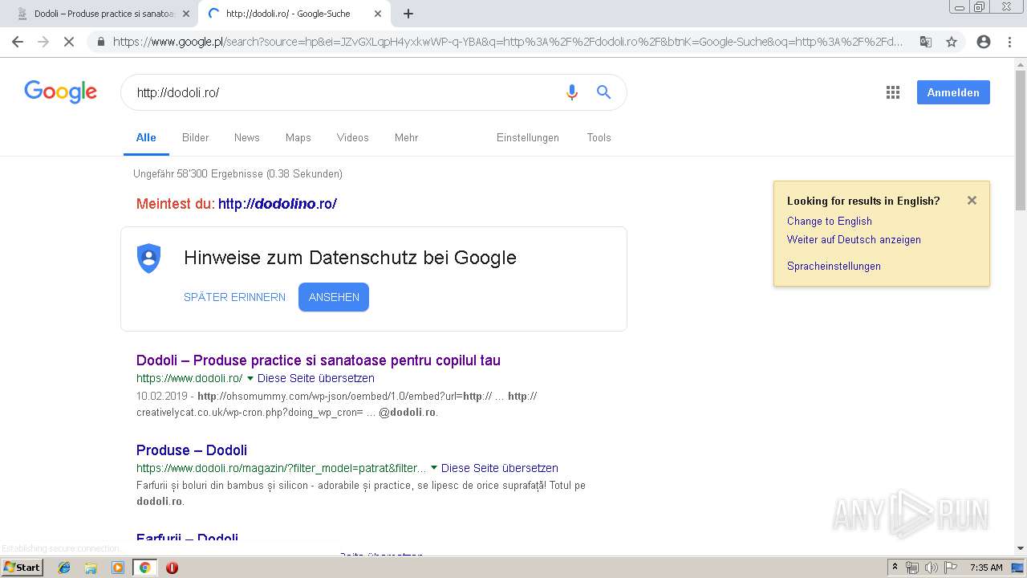Click the browser forward arrow
1027x578 pixels.
tap(43, 42)
